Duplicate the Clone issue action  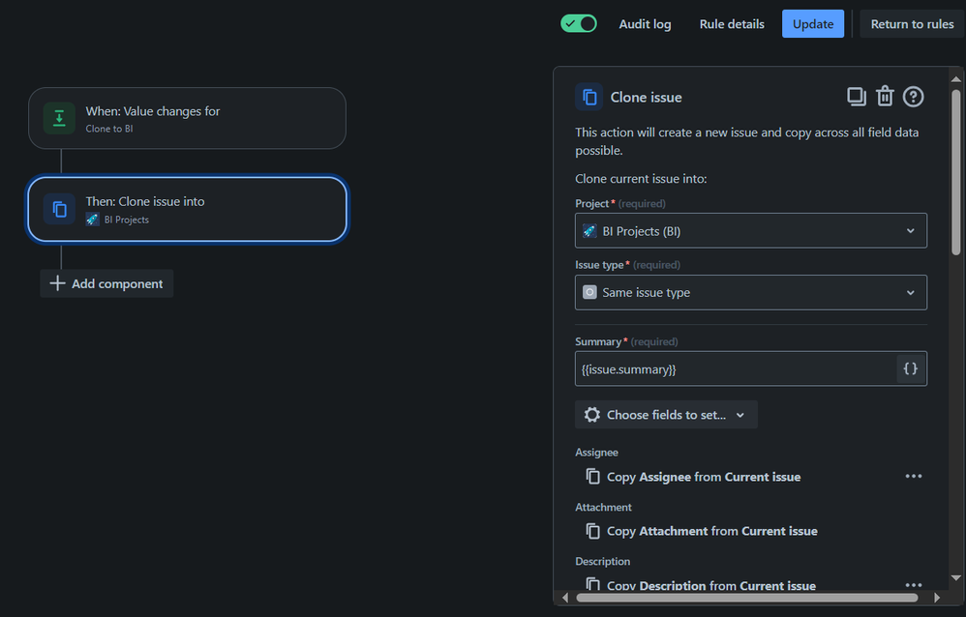pyautogui.click(x=857, y=97)
